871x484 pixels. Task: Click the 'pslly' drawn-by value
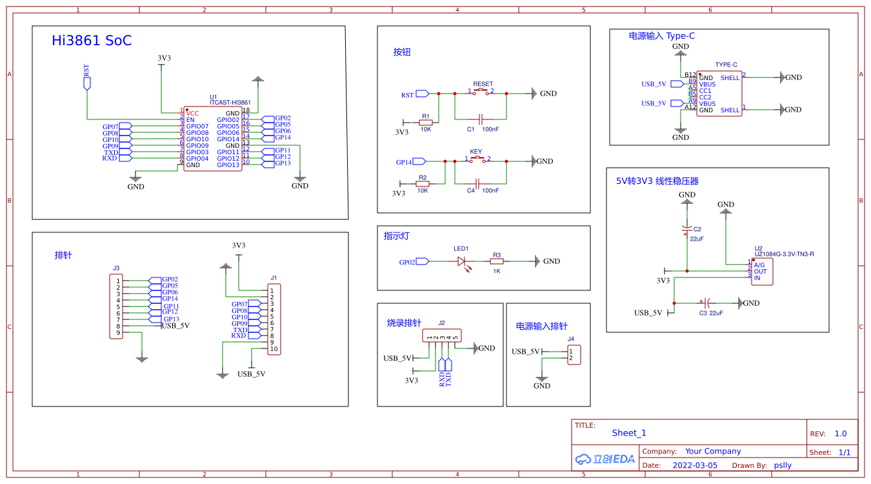783,465
